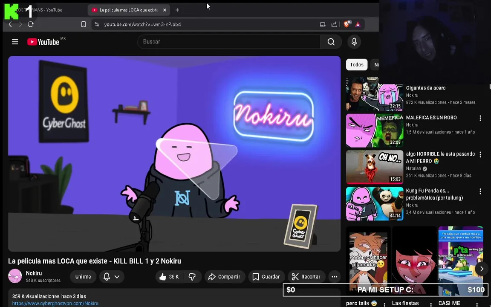491x307 pixels.
Task: Select the 'Todos' filter chip
Action: 357,64
